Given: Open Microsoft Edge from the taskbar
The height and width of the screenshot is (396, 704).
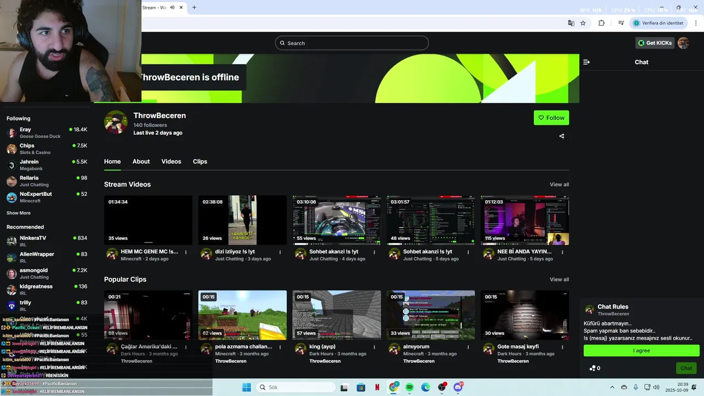Looking at the screenshot, I should click(426, 387).
